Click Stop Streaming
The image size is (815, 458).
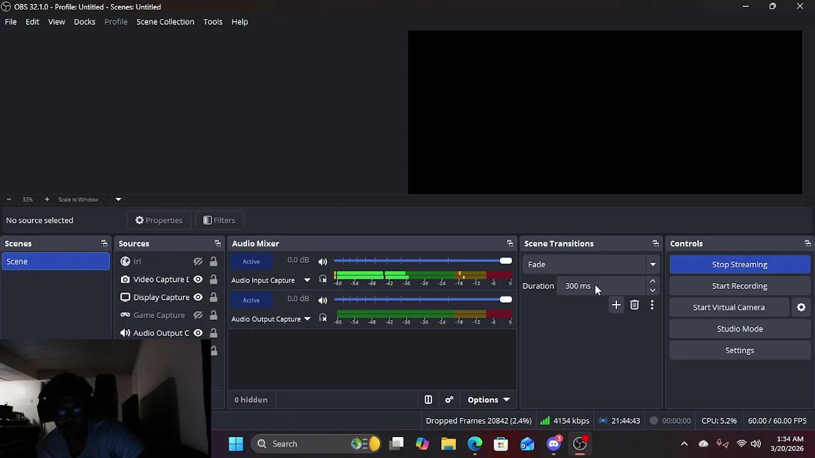[x=740, y=265]
